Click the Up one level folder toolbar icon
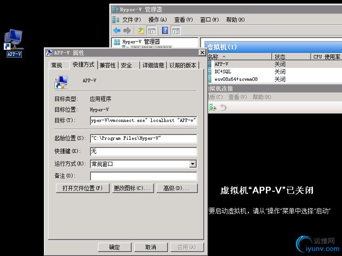The height and width of the screenshot is (256, 342). (x=141, y=31)
